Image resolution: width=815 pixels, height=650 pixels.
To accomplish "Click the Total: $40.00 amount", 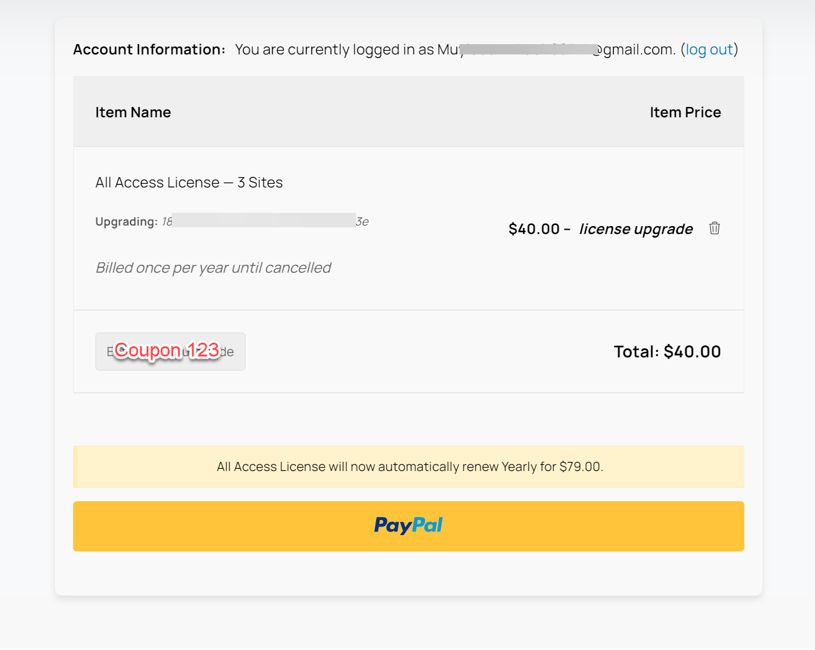I will point(667,352).
